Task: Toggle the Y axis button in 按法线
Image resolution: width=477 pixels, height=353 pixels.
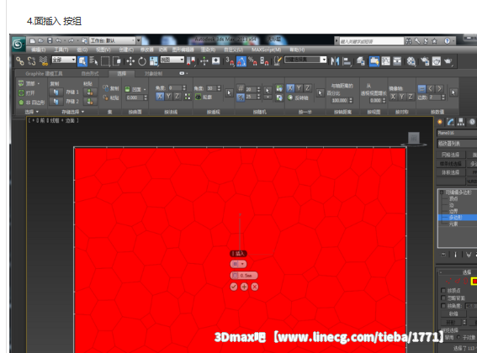Action: 168,97
